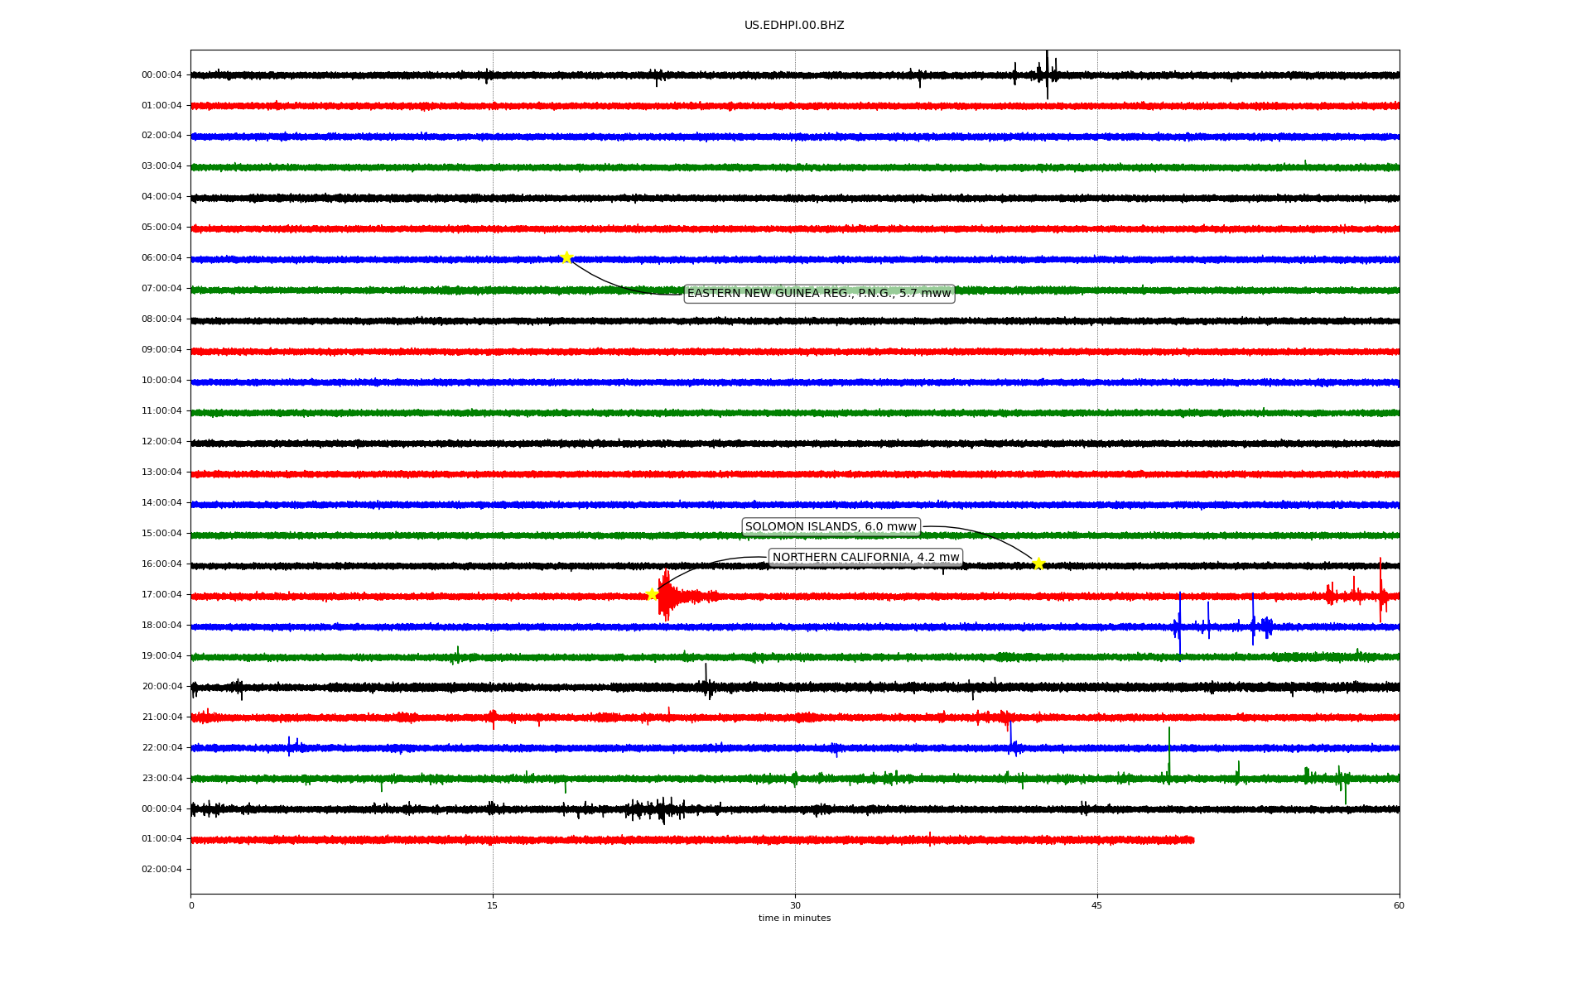Click the large red seismic burst on 17:00 trace
This screenshot has width=1590, height=993.
[666, 596]
